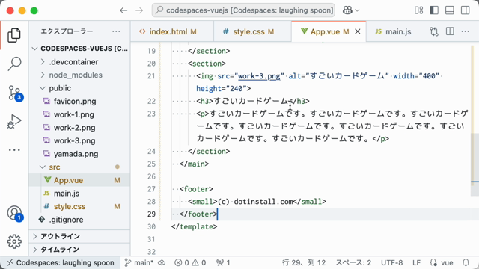Open the Run and Debug view
The height and width of the screenshot is (269, 479).
[x=14, y=121]
